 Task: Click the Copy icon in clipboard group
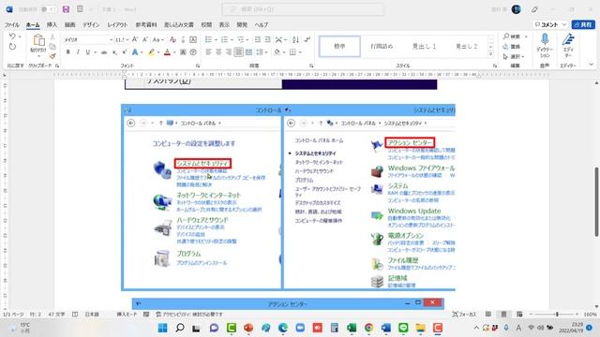(x=52, y=47)
